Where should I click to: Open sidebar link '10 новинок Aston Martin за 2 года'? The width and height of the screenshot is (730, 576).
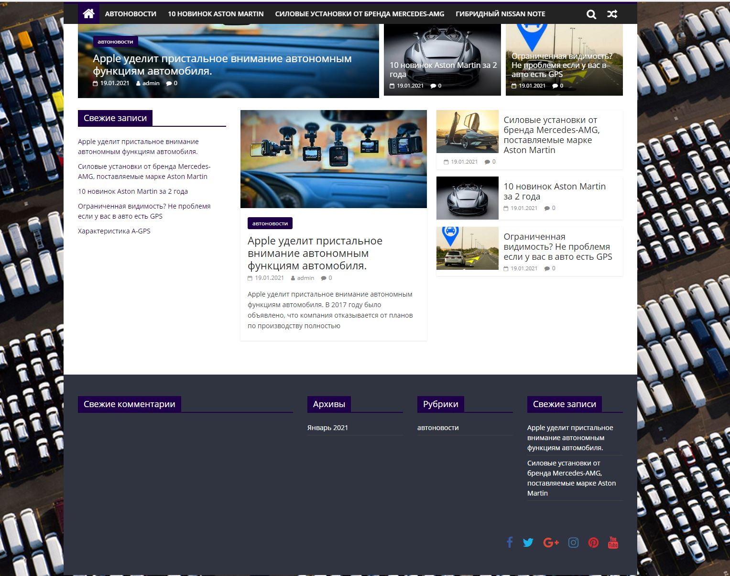pos(133,191)
